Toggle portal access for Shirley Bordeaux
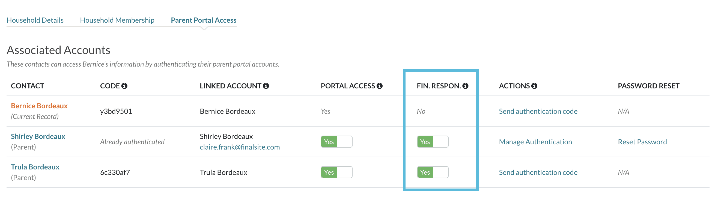 tap(336, 142)
